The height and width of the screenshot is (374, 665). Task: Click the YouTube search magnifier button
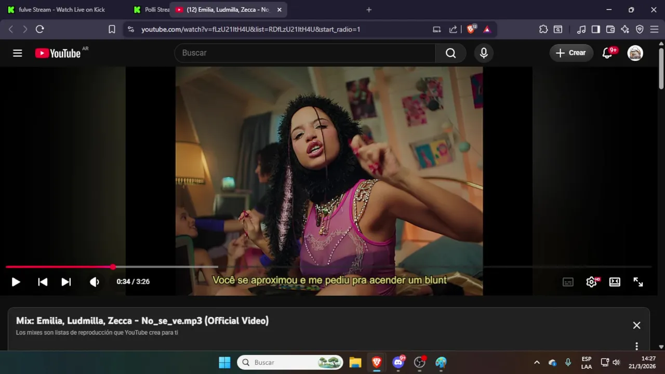pyautogui.click(x=450, y=53)
